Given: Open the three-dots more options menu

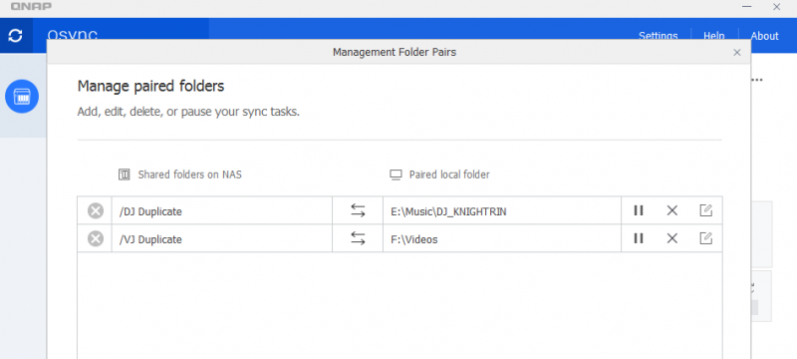Looking at the screenshot, I should (757, 80).
